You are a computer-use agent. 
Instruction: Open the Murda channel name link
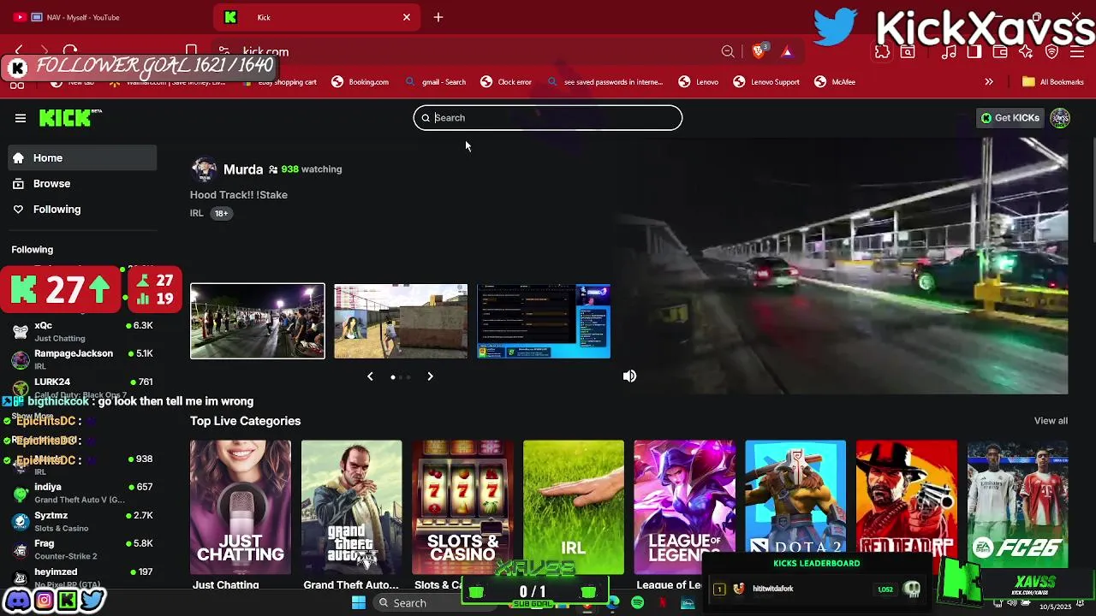tap(243, 169)
